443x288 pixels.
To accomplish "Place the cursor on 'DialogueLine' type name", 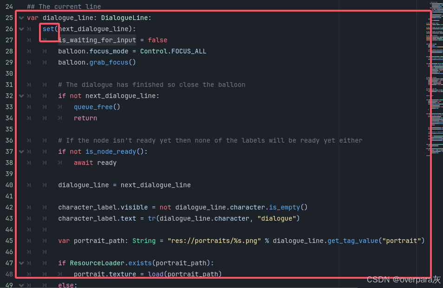I will click(x=124, y=18).
